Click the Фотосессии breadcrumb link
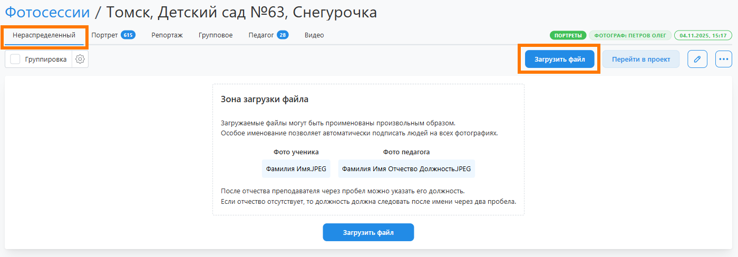738x257 pixels. 47,12
